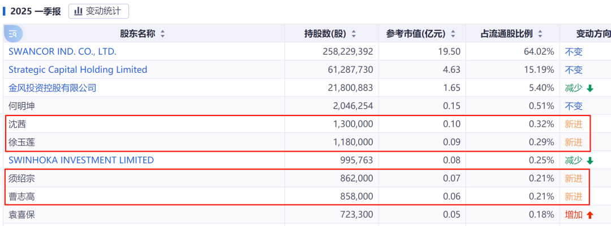
Task: Click the 变动统计 bar chart icon
Action: (x=78, y=11)
